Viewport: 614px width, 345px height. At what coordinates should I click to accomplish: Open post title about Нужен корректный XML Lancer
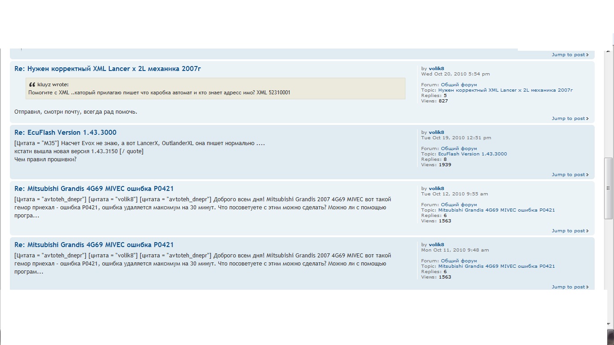click(x=107, y=69)
